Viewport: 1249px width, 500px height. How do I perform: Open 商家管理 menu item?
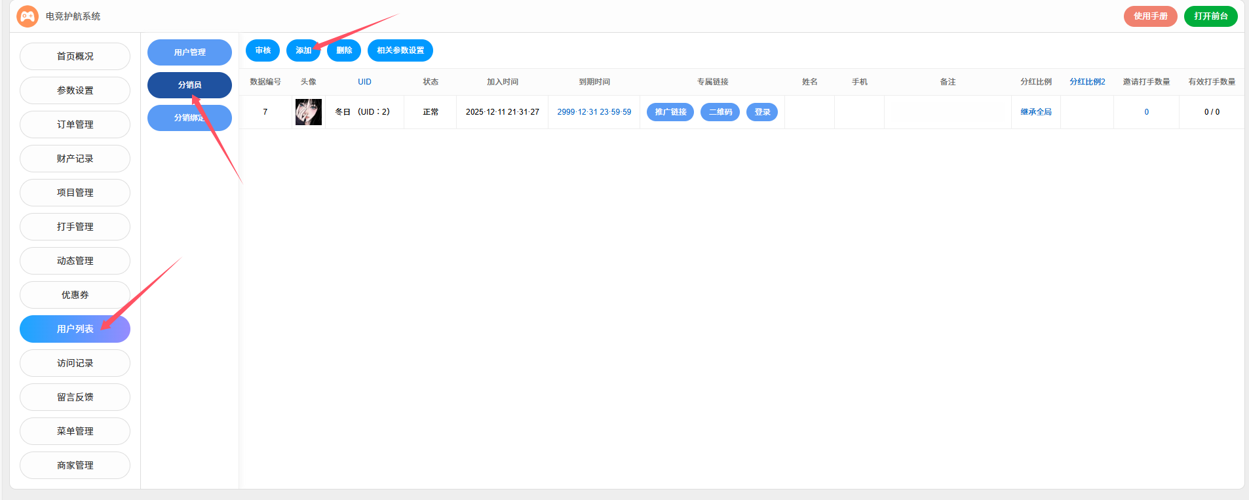[x=75, y=465]
